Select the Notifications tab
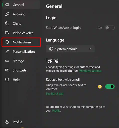 21,42
